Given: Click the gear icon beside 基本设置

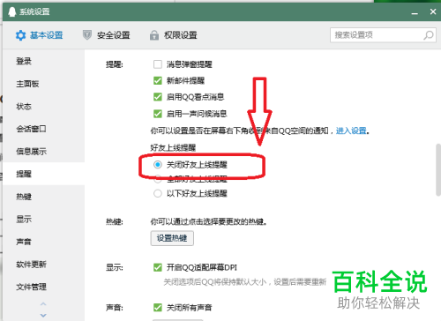Looking at the screenshot, I should (x=20, y=35).
